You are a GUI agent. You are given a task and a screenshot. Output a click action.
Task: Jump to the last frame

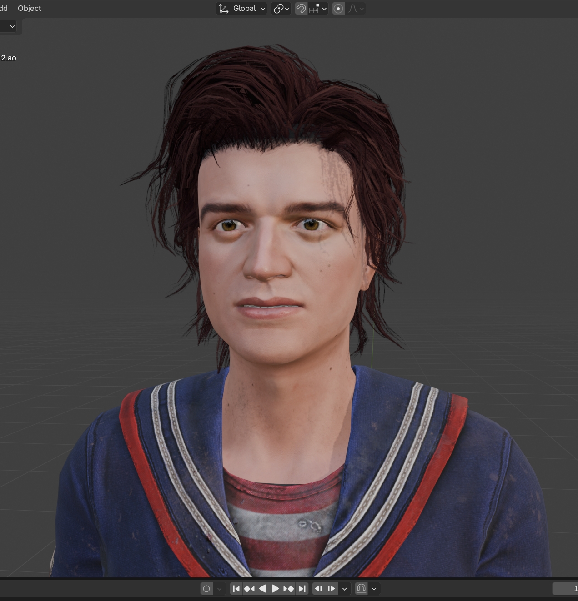click(x=302, y=589)
